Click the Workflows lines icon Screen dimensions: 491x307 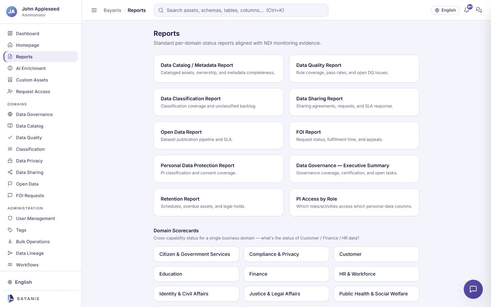[x=10, y=265]
